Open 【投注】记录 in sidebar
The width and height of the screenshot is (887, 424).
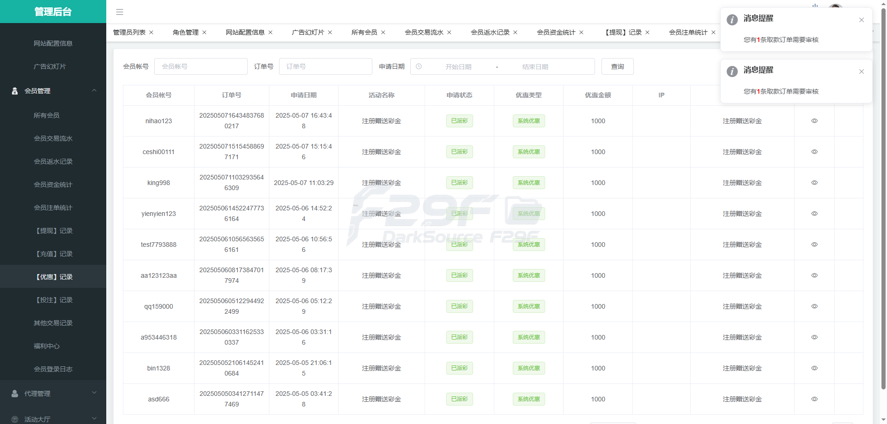53,300
